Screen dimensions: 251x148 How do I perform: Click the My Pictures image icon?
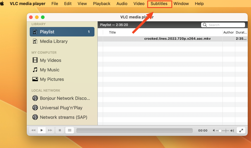(35, 79)
